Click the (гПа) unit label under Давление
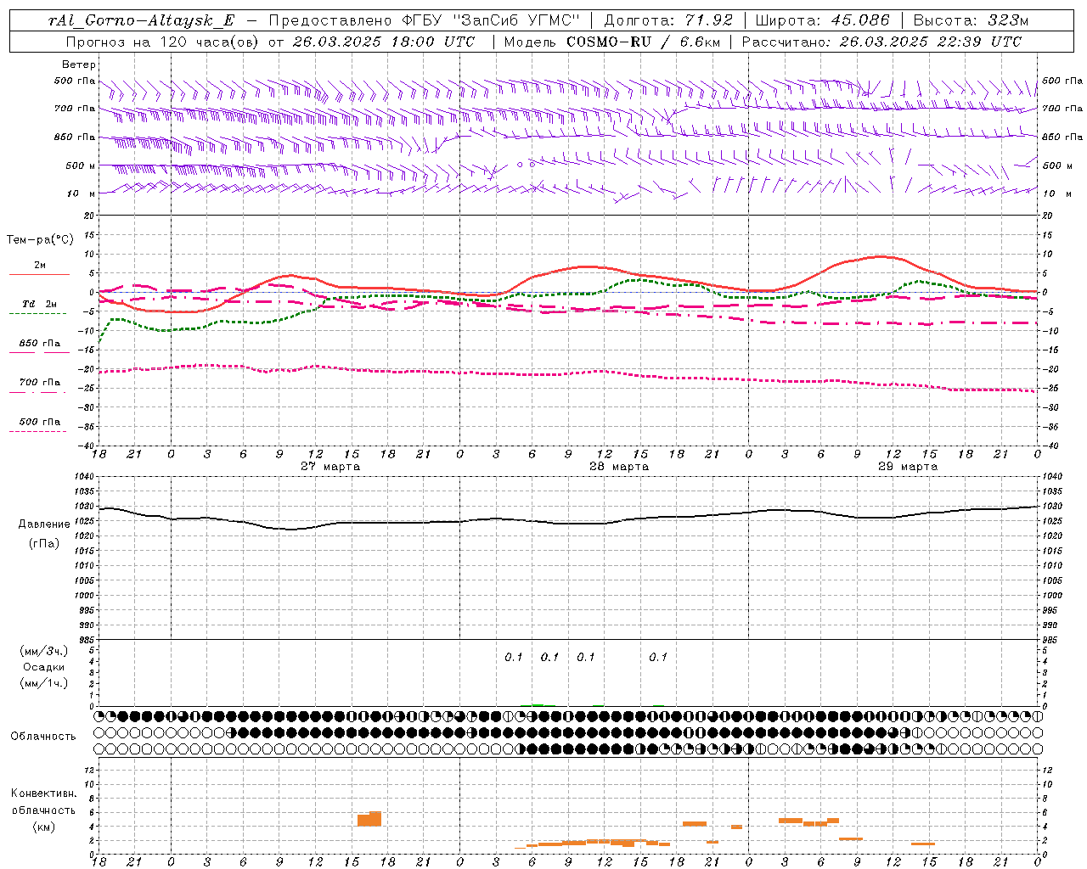The width and height of the screenshot is (1087, 869). [44, 543]
